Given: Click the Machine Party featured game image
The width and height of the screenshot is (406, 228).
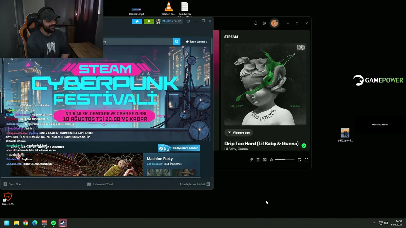Looking at the screenshot, I should click(77, 165).
